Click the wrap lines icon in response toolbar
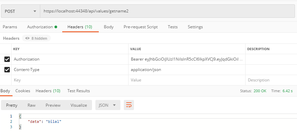The width and height of the screenshot is (297, 140). 129,105
